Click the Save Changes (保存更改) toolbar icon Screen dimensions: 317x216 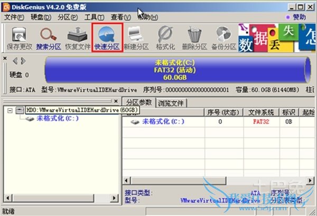click(20, 38)
